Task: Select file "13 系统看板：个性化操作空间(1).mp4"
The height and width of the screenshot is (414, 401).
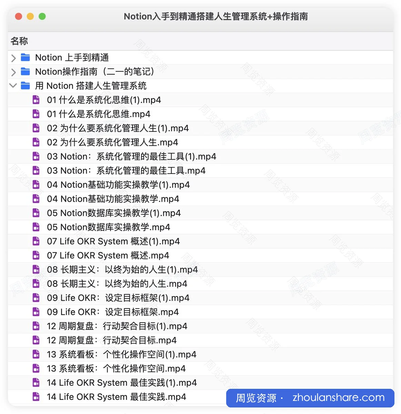Action: (122, 354)
